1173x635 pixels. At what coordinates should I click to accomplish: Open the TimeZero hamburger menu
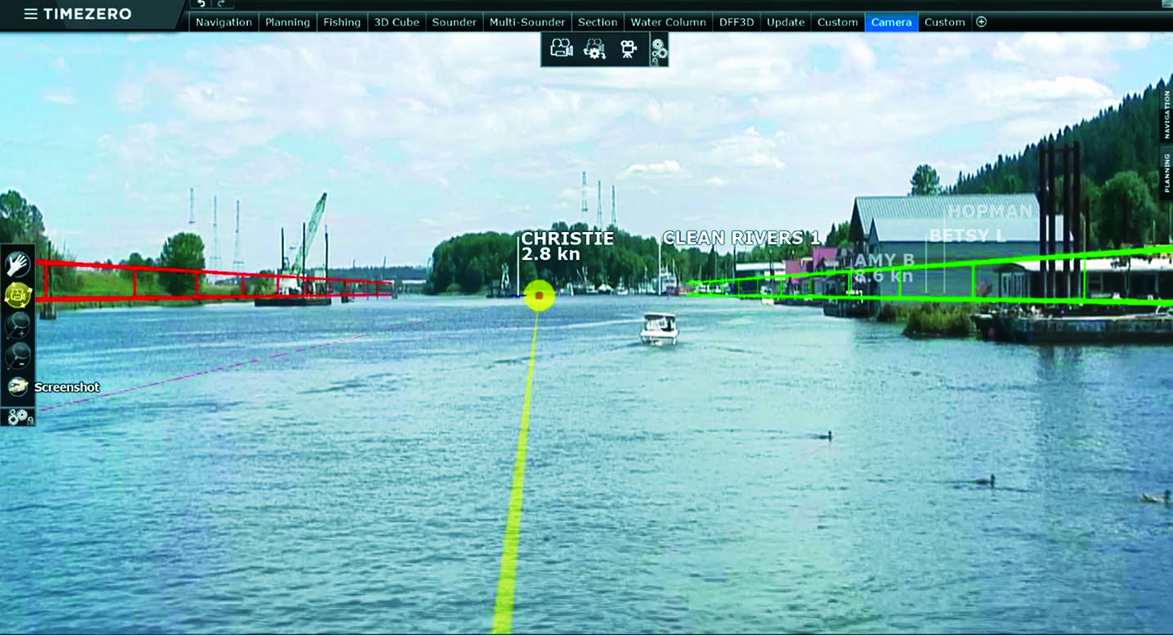[x=30, y=13]
